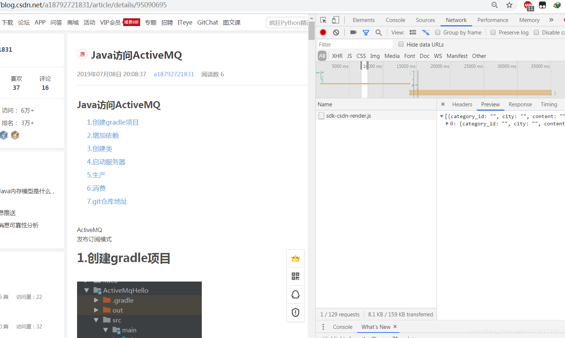Click the sdk-csdn-render.js file icon
The image size is (565, 338).
point(321,116)
